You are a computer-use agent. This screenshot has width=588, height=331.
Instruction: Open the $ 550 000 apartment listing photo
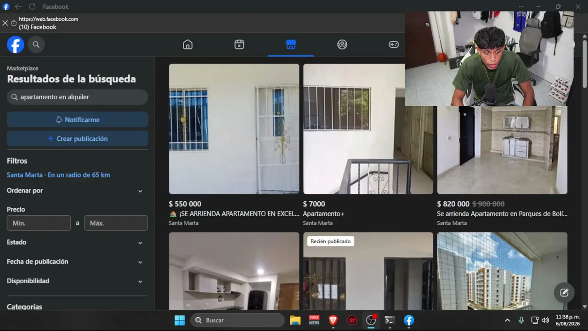click(x=234, y=129)
